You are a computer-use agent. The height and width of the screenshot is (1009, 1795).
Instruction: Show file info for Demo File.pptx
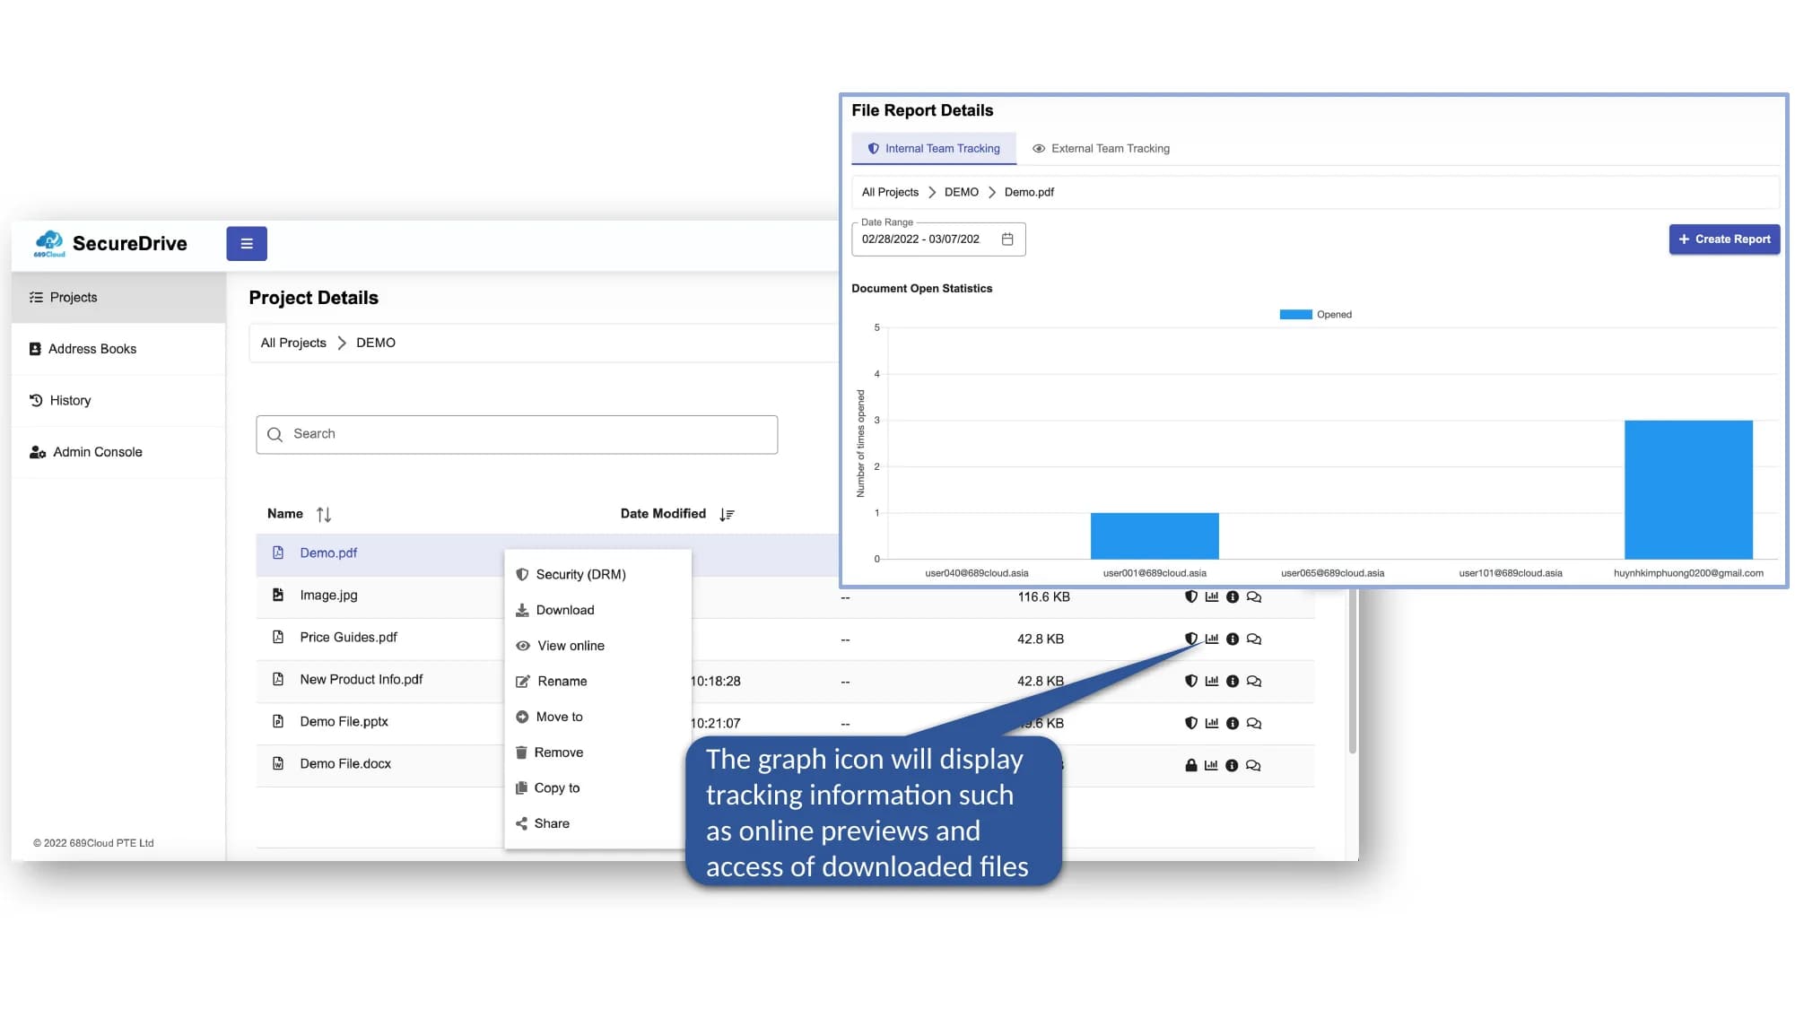click(1233, 723)
